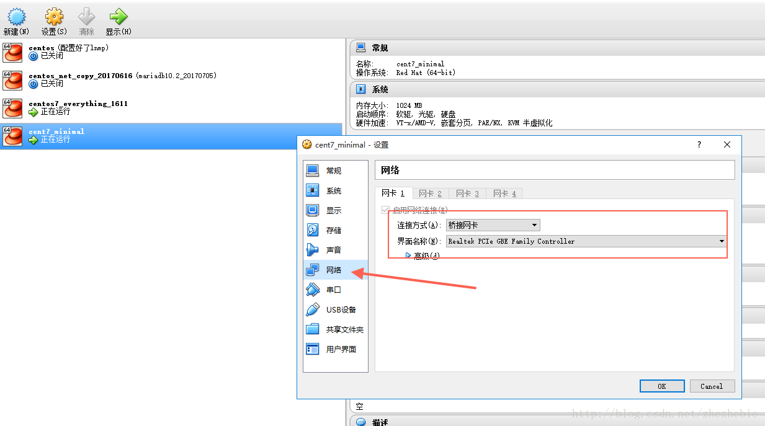Click the 常规 section header in details
765x426 pixels.
[557, 48]
